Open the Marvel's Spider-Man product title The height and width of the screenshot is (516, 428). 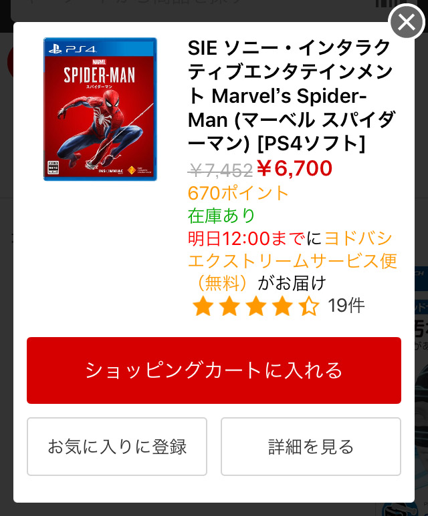(291, 95)
